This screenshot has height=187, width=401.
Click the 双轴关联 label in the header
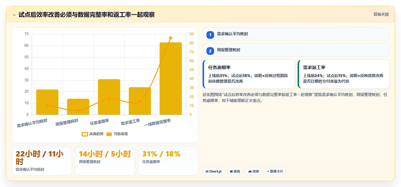[x=381, y=15]
